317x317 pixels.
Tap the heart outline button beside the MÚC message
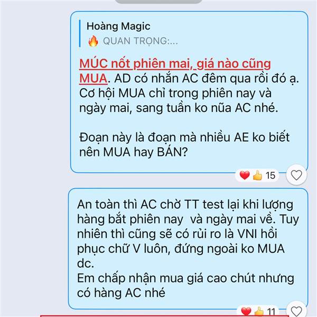pyautogui.click(x=296, y=175)
